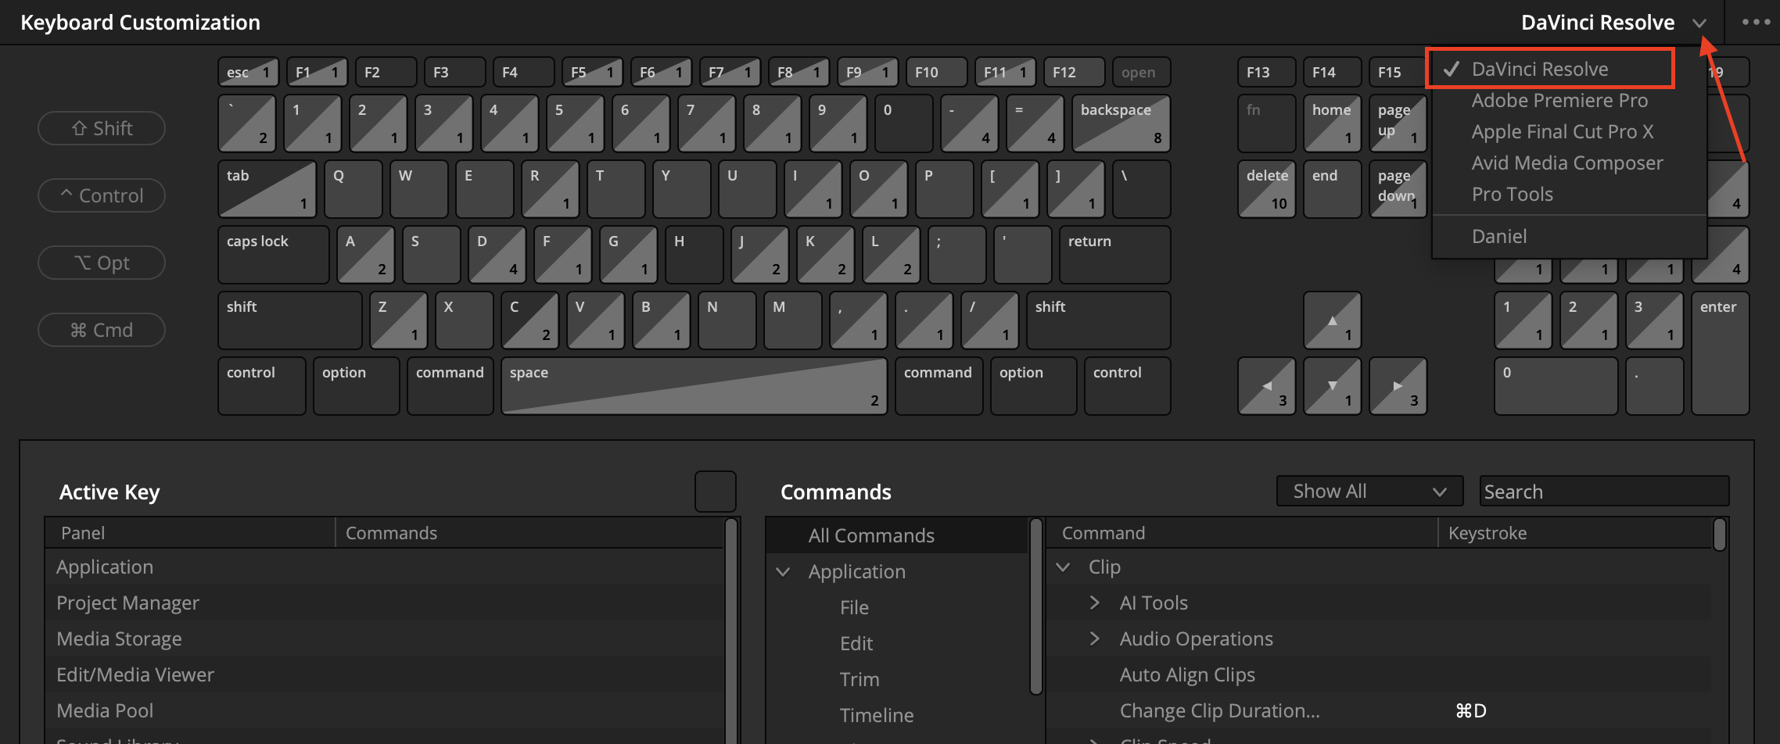Toggle the Opt modifier button
Image resolution: width=1780 pixels, height=744 pixels.
(102, 263)
